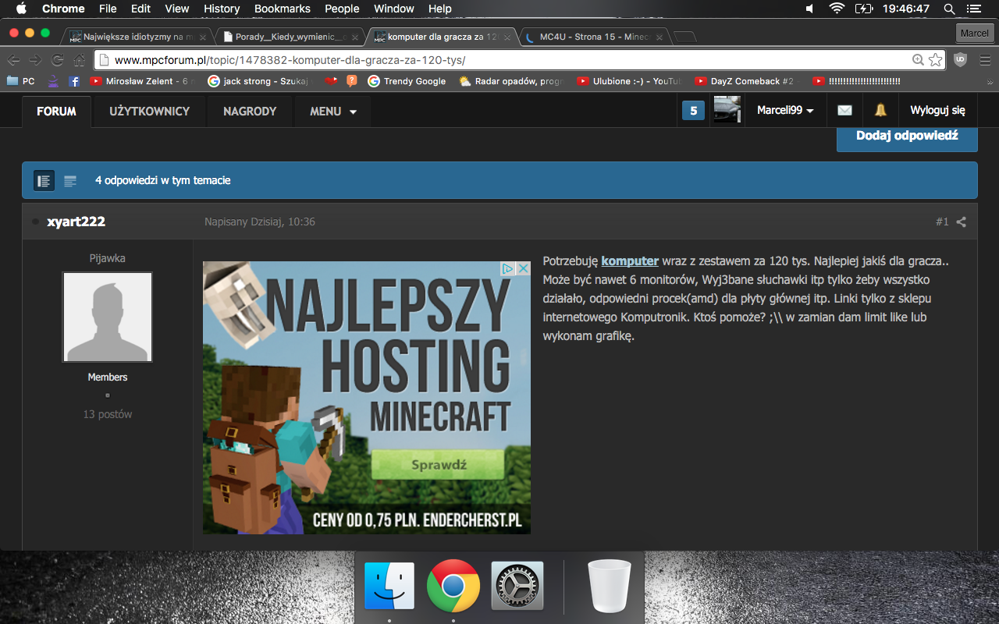The image size is (999, 624).
Task: Open forum notifications bell icon
Action: point(880,111)
